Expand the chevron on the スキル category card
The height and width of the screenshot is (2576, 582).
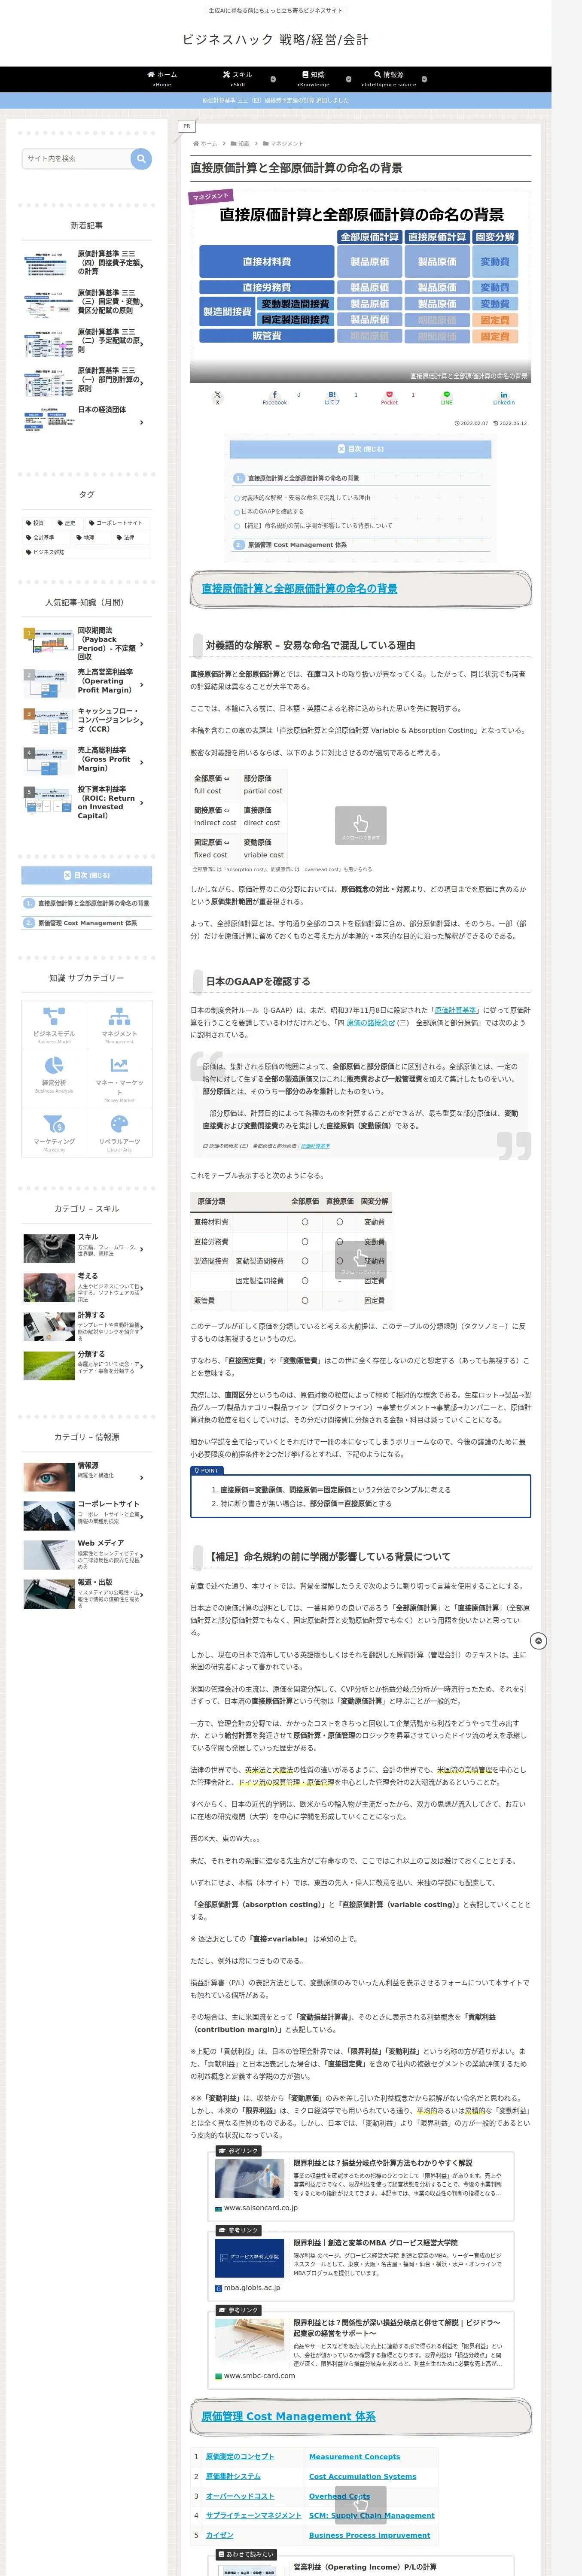click(x=142, y=1249)
